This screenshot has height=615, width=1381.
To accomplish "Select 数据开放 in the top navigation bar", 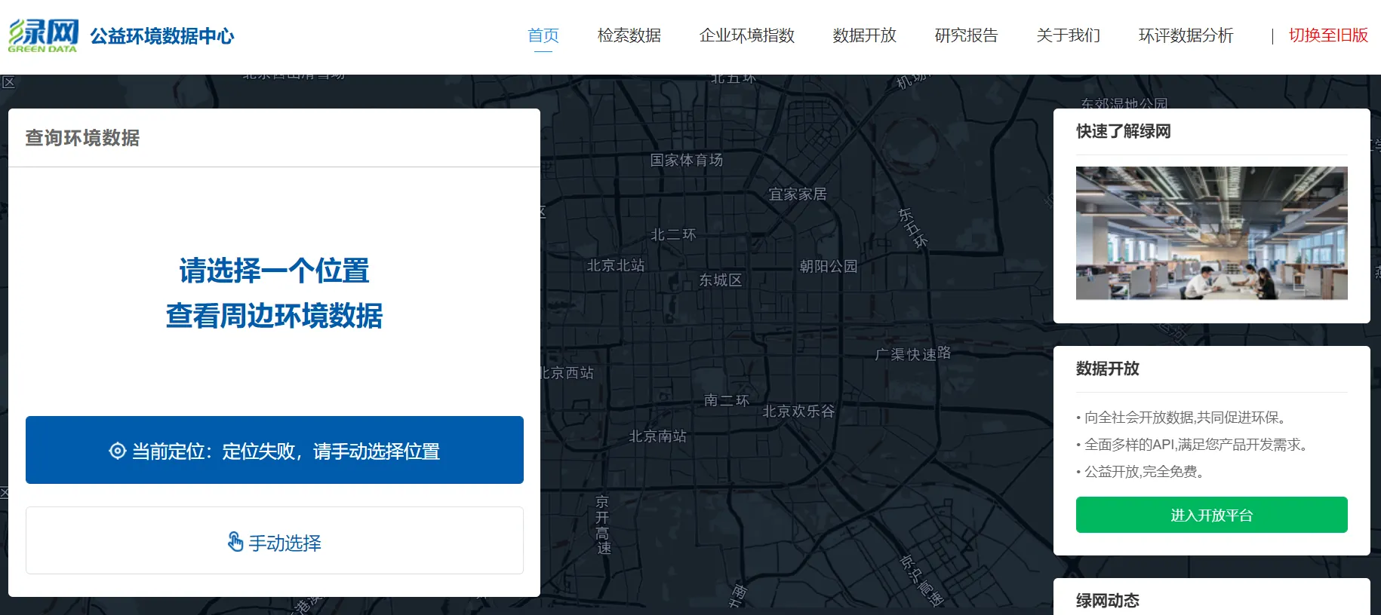I will click(x=864, y=35).
